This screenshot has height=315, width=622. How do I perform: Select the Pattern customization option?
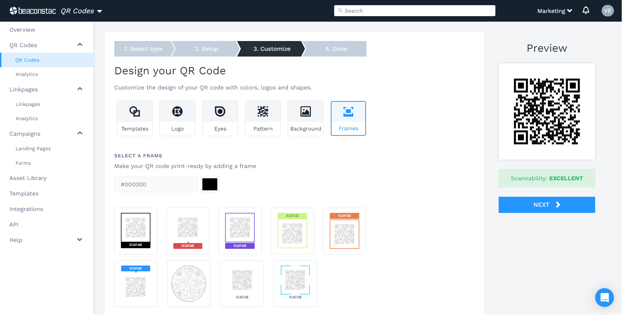coord(263,118)
